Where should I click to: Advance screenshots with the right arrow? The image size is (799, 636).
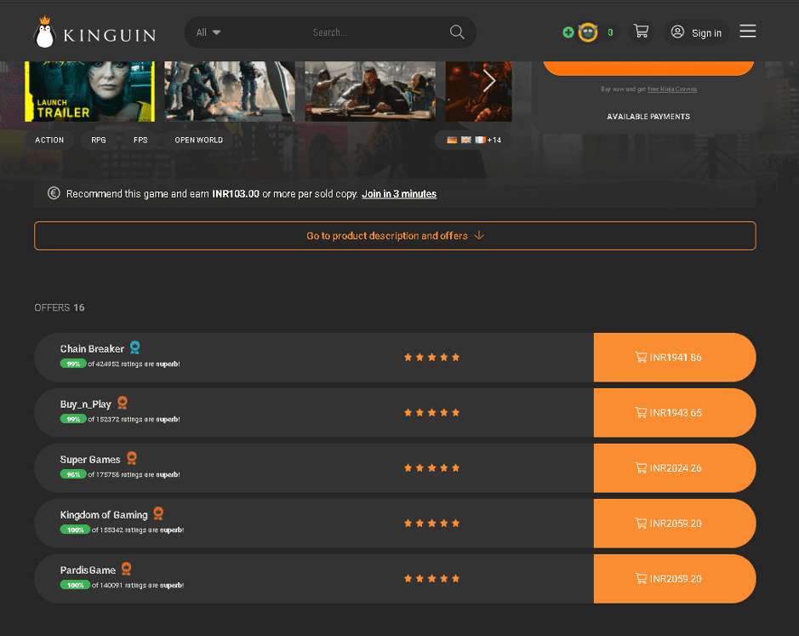488,81
